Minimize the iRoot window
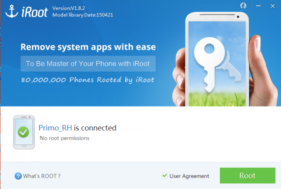Viewport: 281px width, 189px height. click(258, 6)
